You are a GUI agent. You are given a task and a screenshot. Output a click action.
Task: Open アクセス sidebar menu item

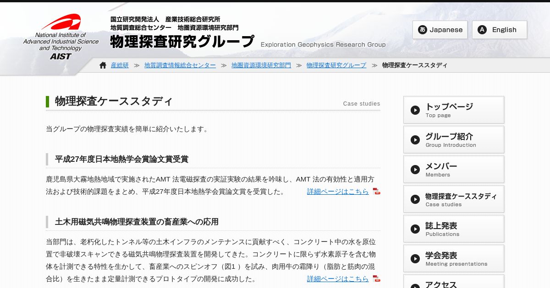454,281
